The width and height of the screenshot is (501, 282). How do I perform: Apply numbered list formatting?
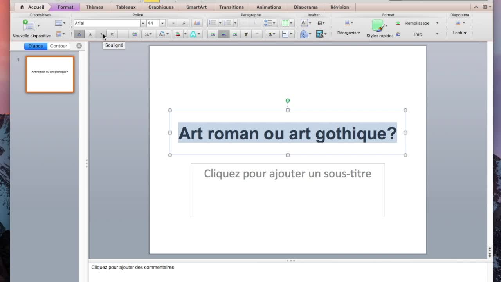228,23
